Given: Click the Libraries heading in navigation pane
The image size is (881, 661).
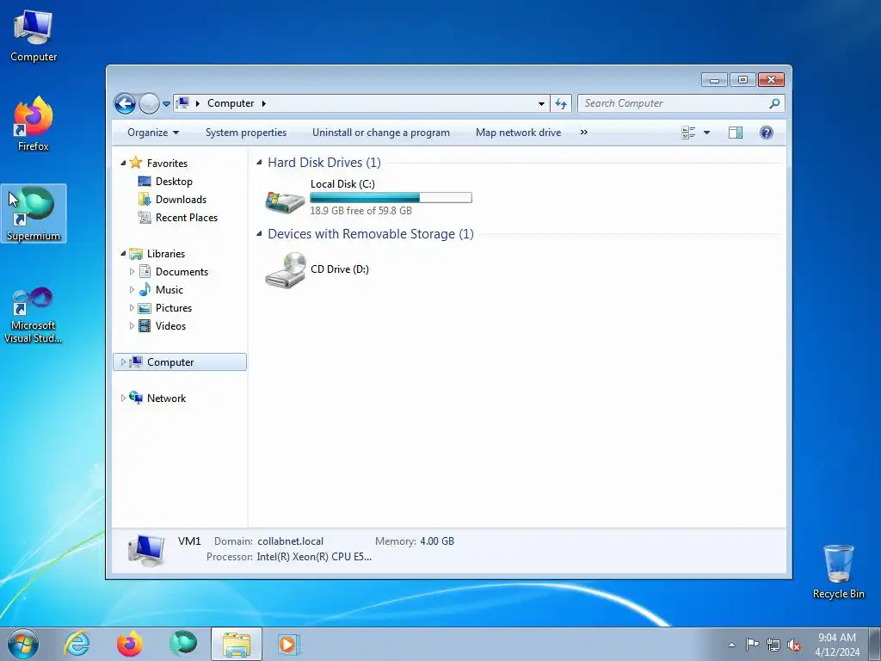Looking at the screenshot, I should pyautogui.click(x=166, y=254).
